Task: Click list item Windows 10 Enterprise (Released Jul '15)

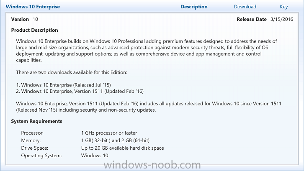Action: point(63,85)
